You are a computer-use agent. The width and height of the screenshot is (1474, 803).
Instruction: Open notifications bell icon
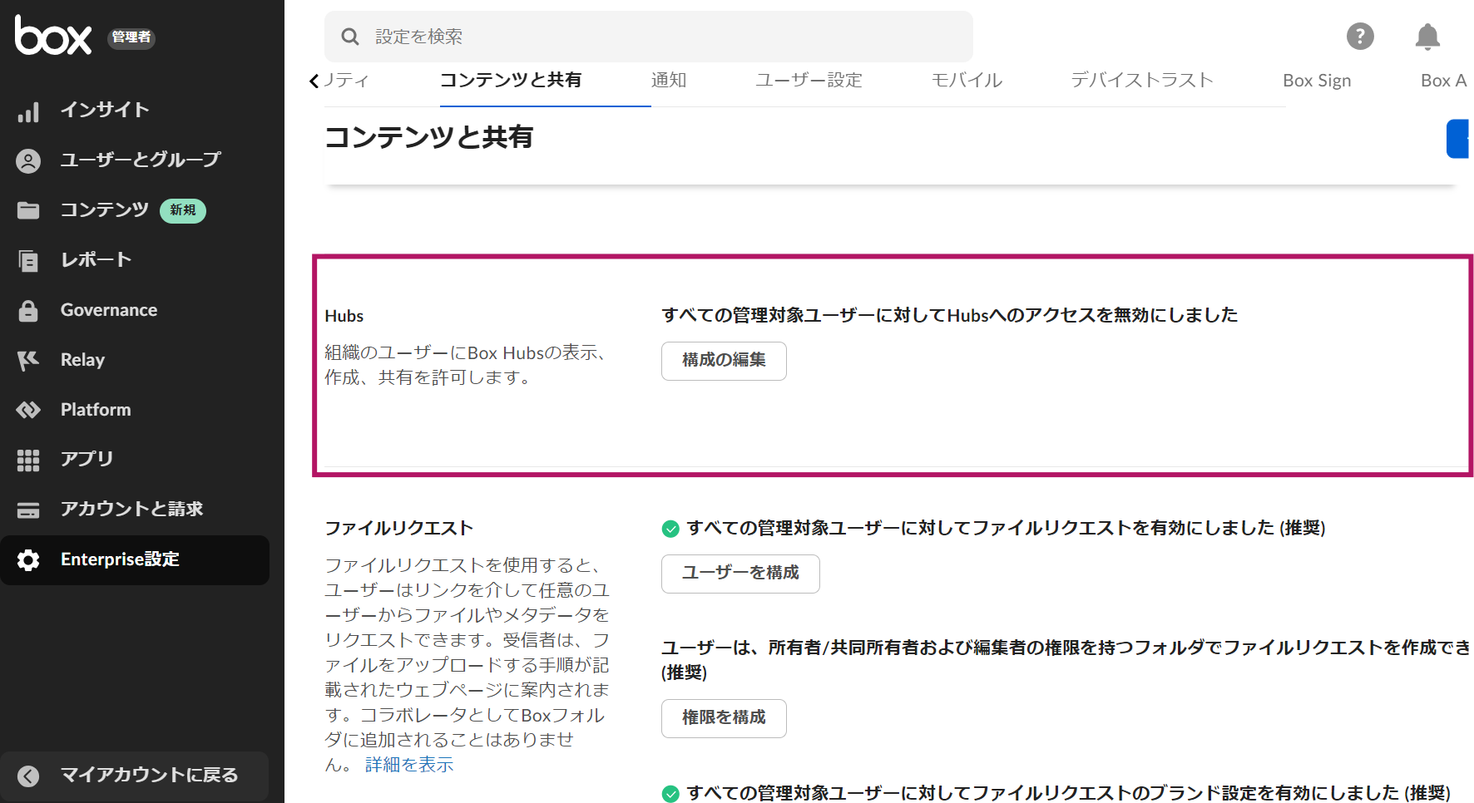click(x=1427, y=36)
